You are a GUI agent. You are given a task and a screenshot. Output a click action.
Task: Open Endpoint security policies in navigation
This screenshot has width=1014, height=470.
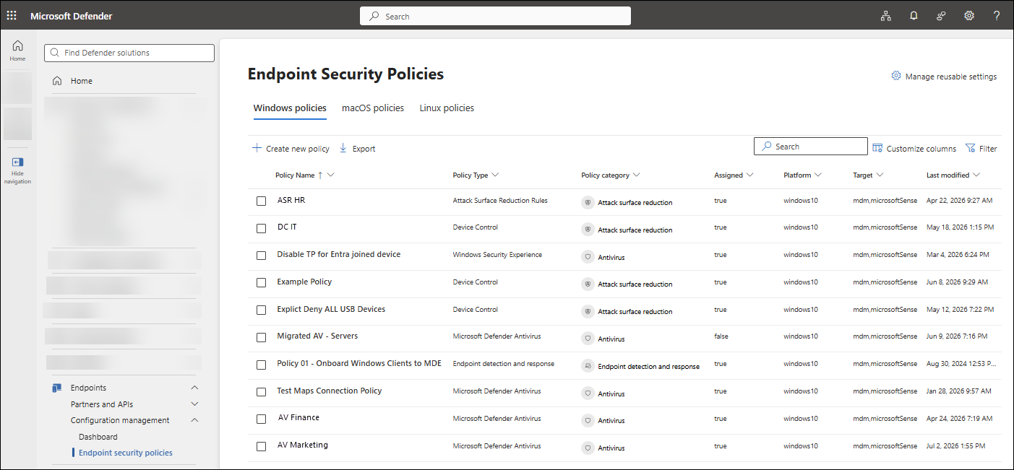click(x=126, y=453)
